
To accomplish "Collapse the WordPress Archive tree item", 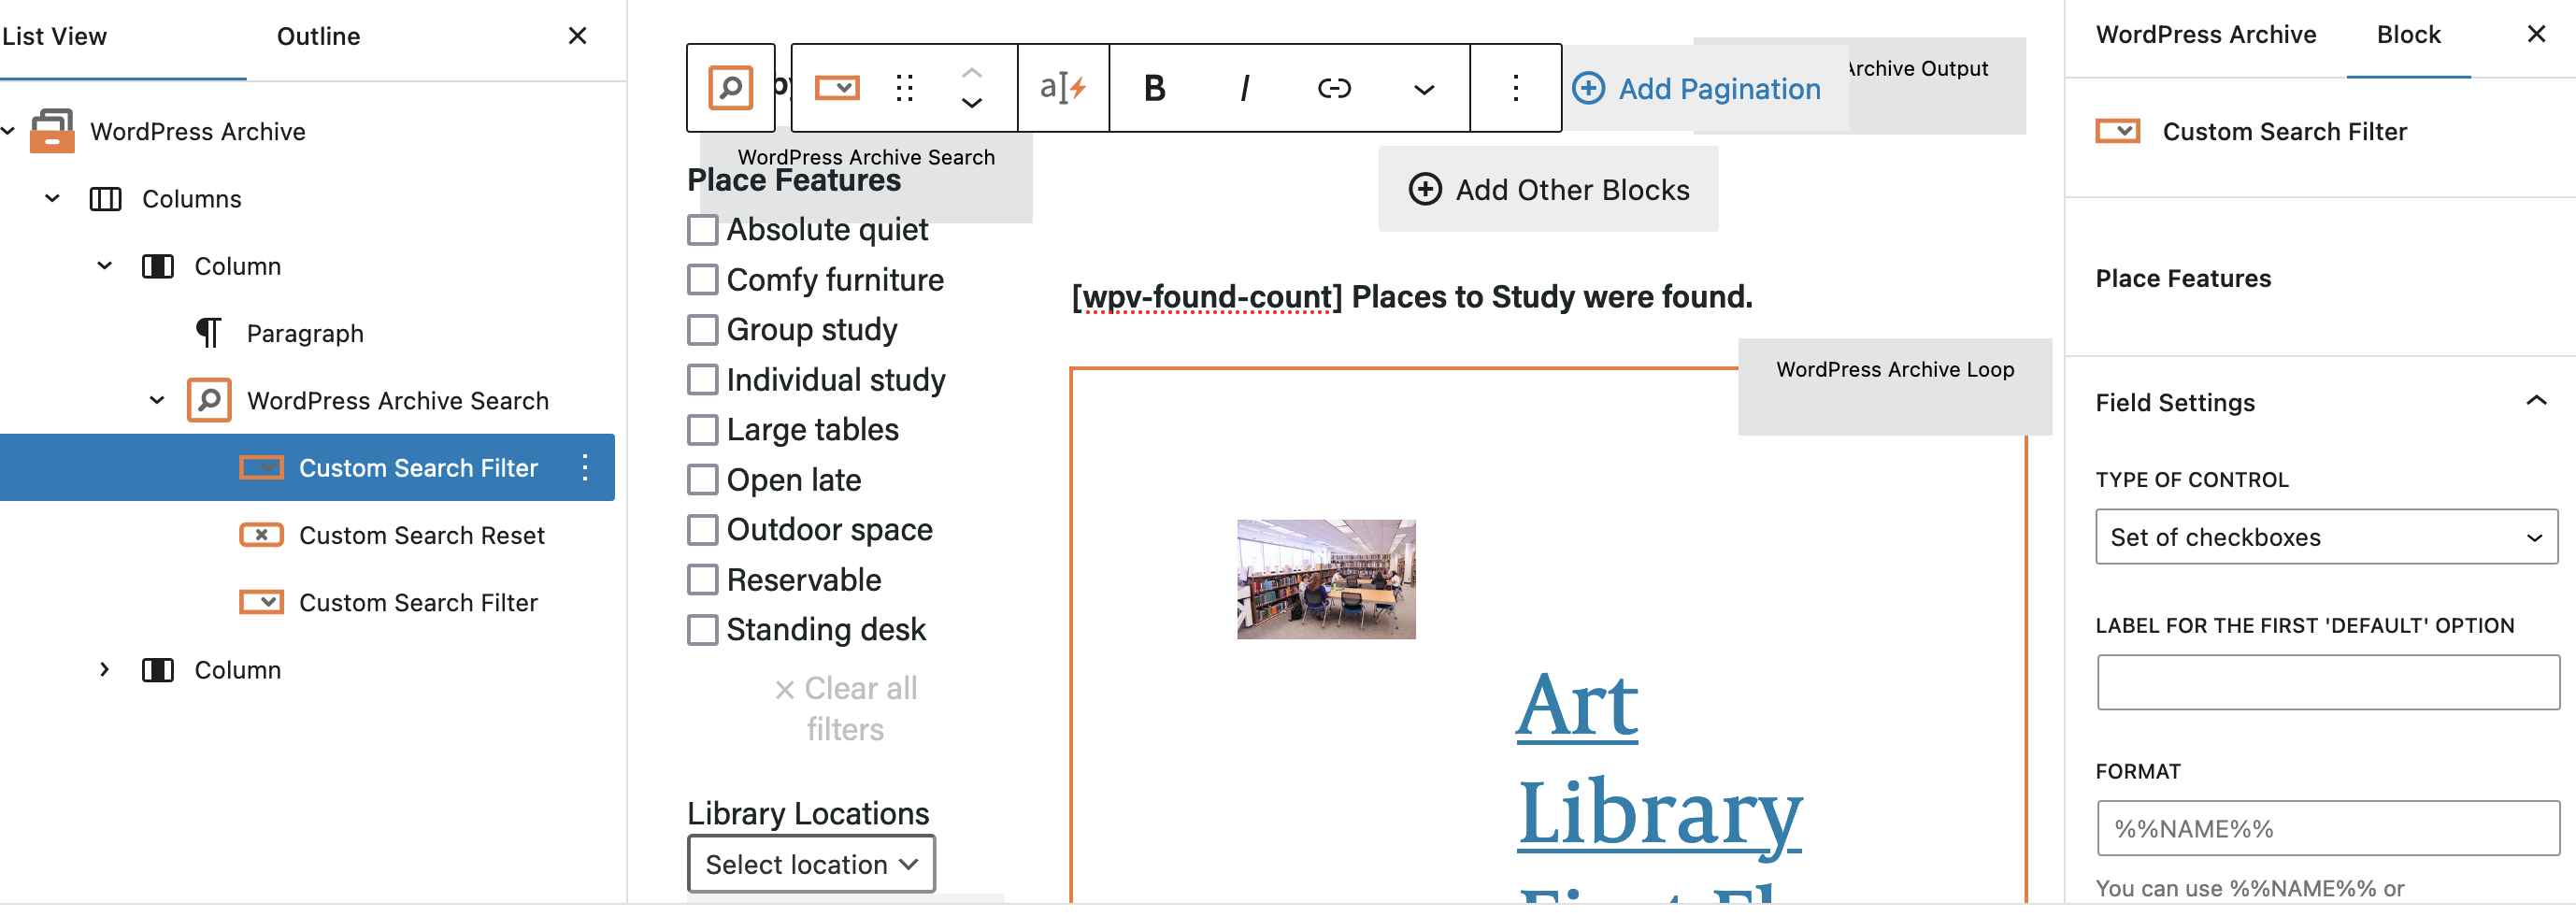I will point(8,131).
